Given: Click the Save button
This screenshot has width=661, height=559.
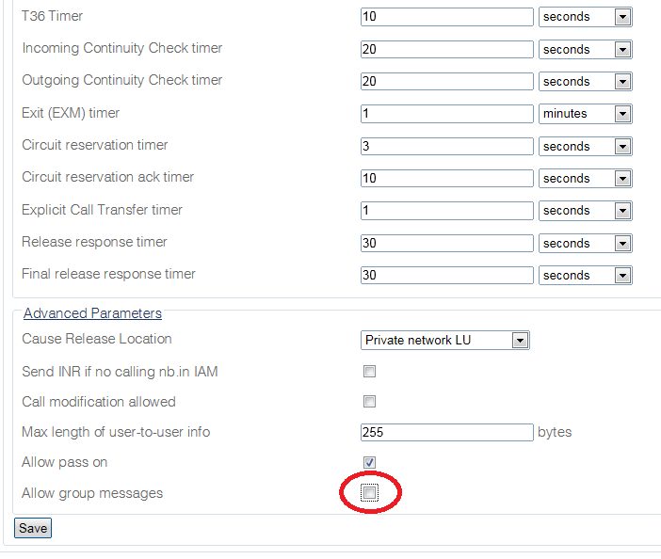Looking at the screenshot, I should click(33, 528).
